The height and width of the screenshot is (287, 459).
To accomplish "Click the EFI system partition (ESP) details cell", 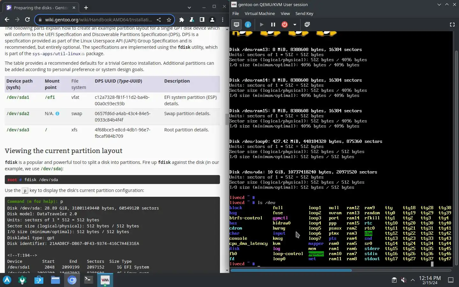I will pos(190,100).
